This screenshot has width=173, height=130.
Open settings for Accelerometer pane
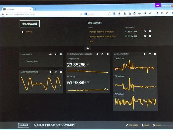tap(149, 54)
